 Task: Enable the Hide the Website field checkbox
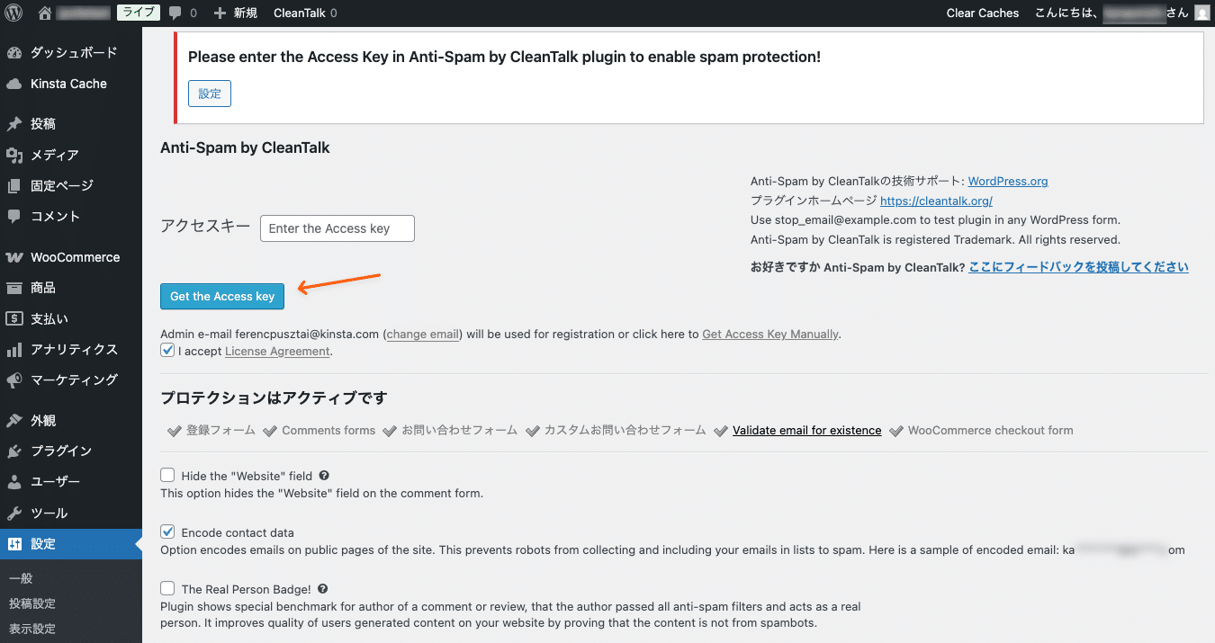click(167, 475)
